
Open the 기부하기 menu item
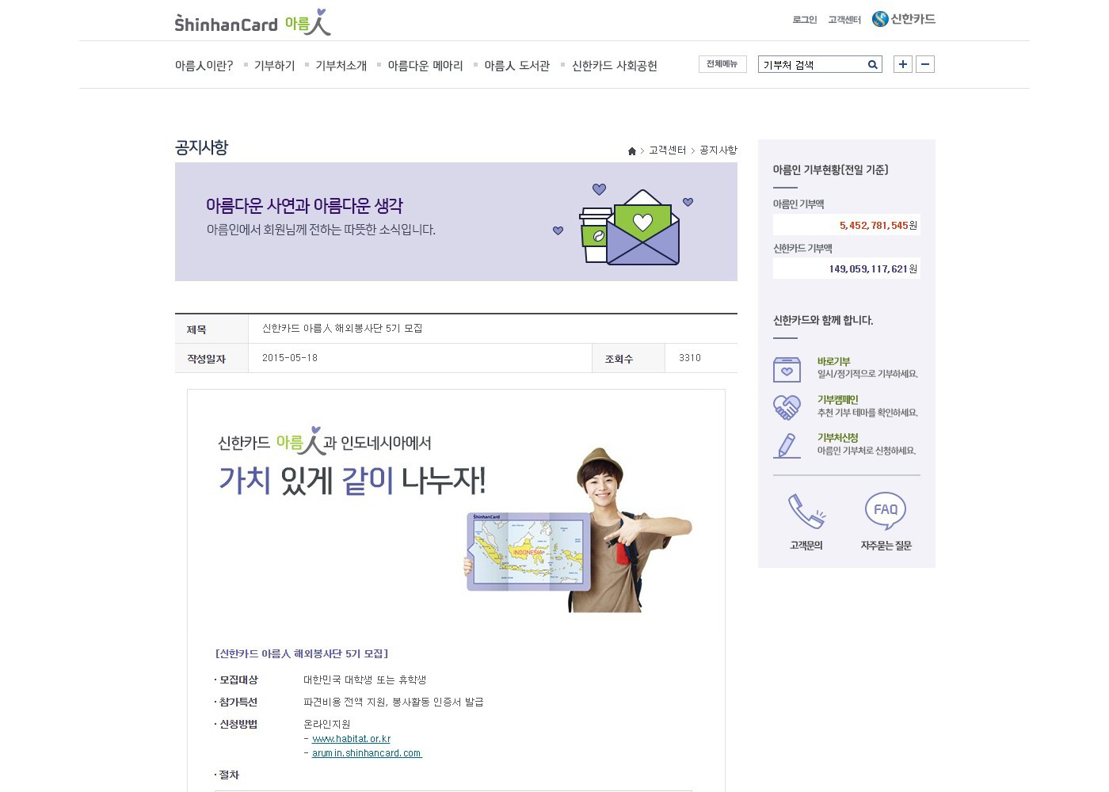click(274, 66)
